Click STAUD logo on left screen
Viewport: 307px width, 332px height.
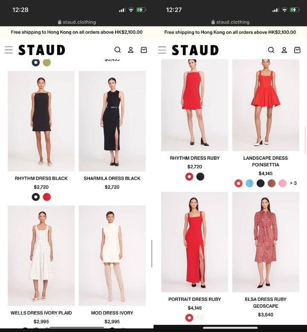point(42,50)
